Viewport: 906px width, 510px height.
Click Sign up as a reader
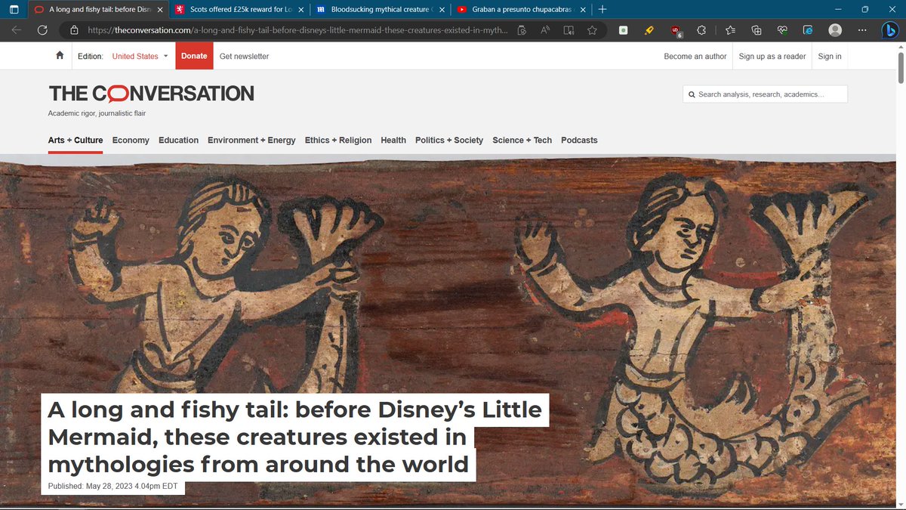[772, 56]
